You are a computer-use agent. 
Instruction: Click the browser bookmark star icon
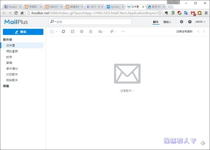click(160, 13)
